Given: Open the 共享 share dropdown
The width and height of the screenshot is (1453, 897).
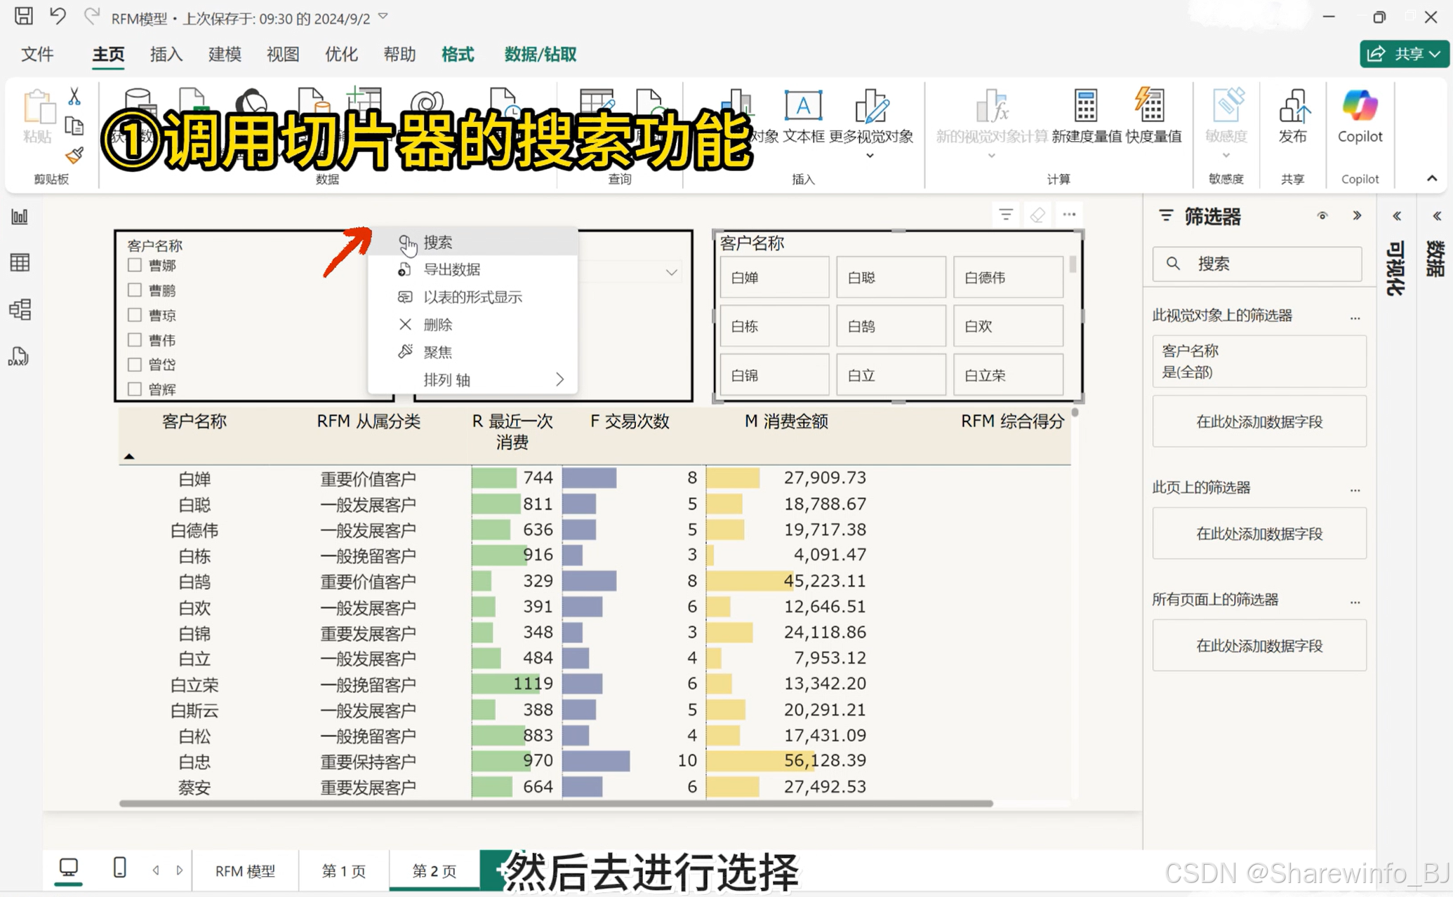Looking at the screenshot, I should [1405, 54].
